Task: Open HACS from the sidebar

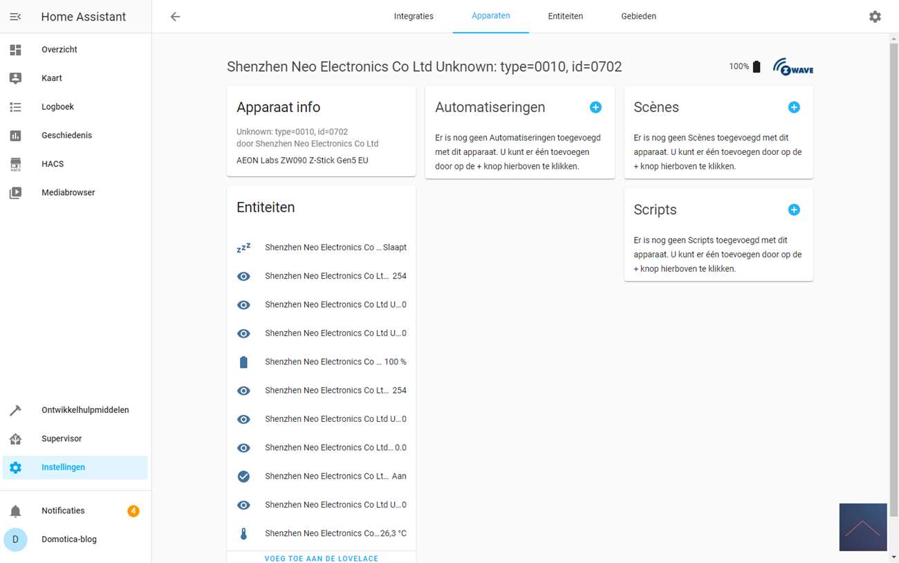Action: (75, 164)
